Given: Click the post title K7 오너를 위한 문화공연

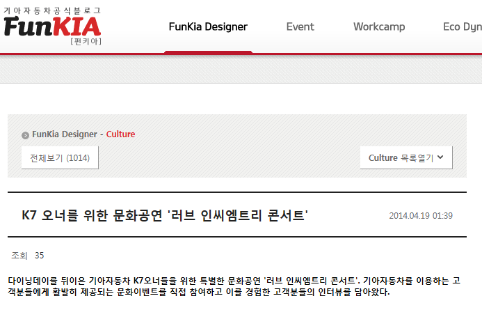Looking at the screenshot, I should 165,215.
